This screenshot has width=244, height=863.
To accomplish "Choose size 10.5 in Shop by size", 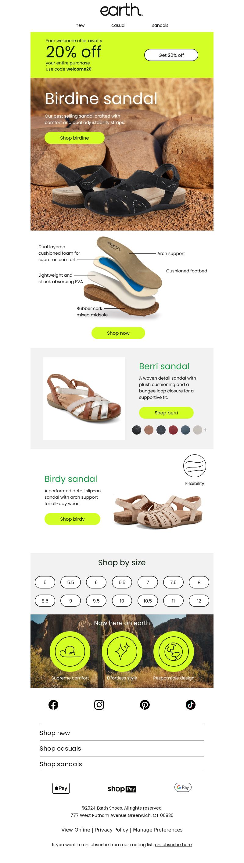I will 148,601.
